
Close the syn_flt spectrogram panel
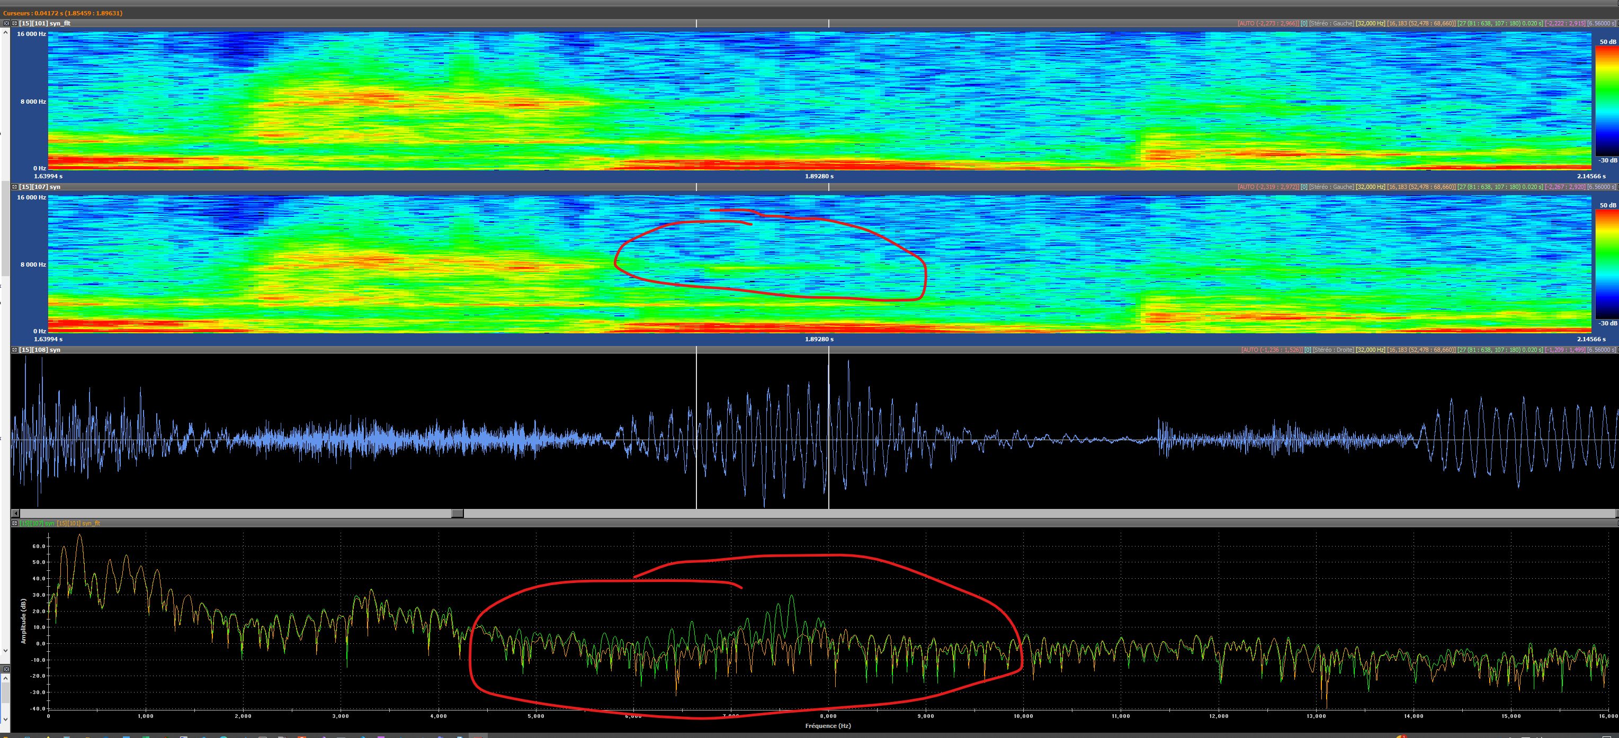tap(6, 23)
